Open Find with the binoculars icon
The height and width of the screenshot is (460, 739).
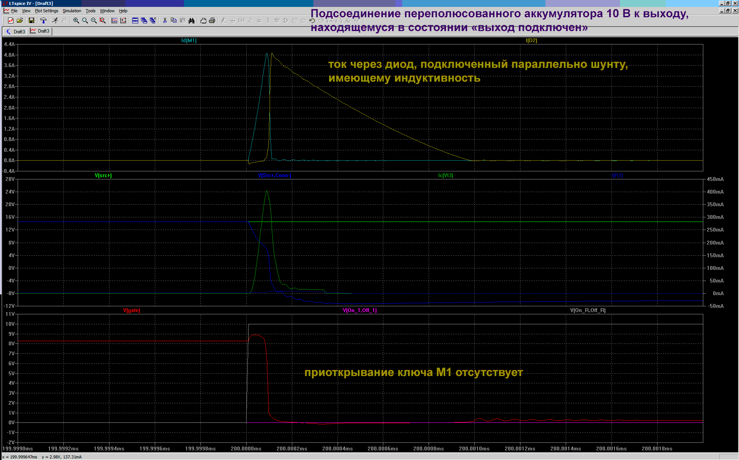point(191,20)
